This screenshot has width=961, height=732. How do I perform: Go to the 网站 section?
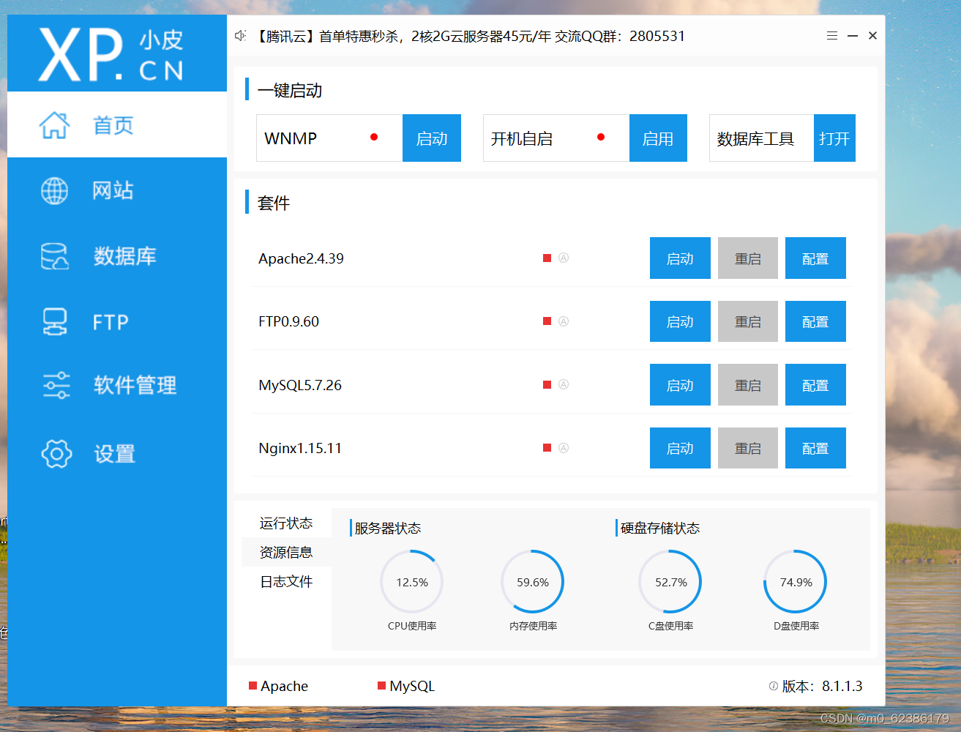(x=117, y=190)
